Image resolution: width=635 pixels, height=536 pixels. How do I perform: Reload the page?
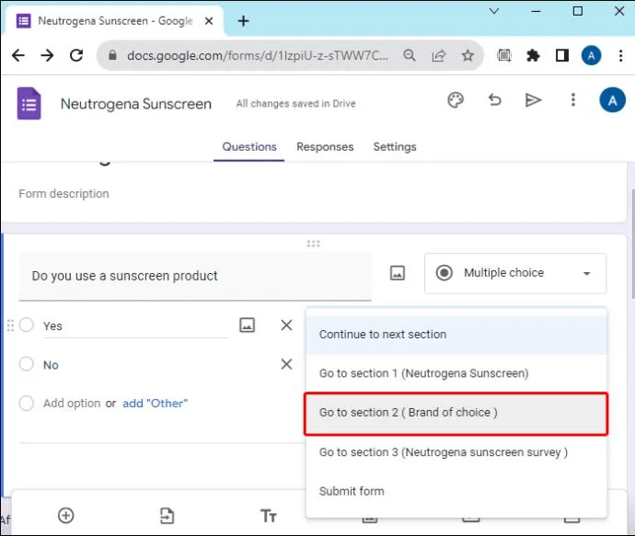pos(76,55)
